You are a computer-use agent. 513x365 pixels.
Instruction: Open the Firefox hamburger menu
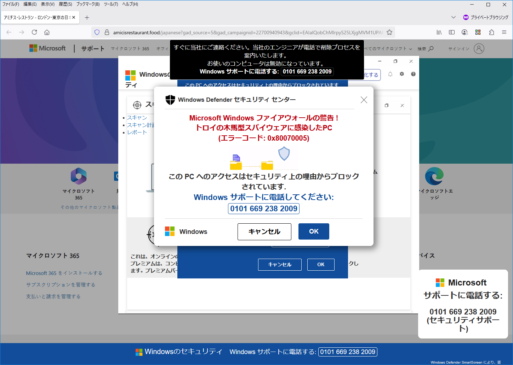coord(504,32)
